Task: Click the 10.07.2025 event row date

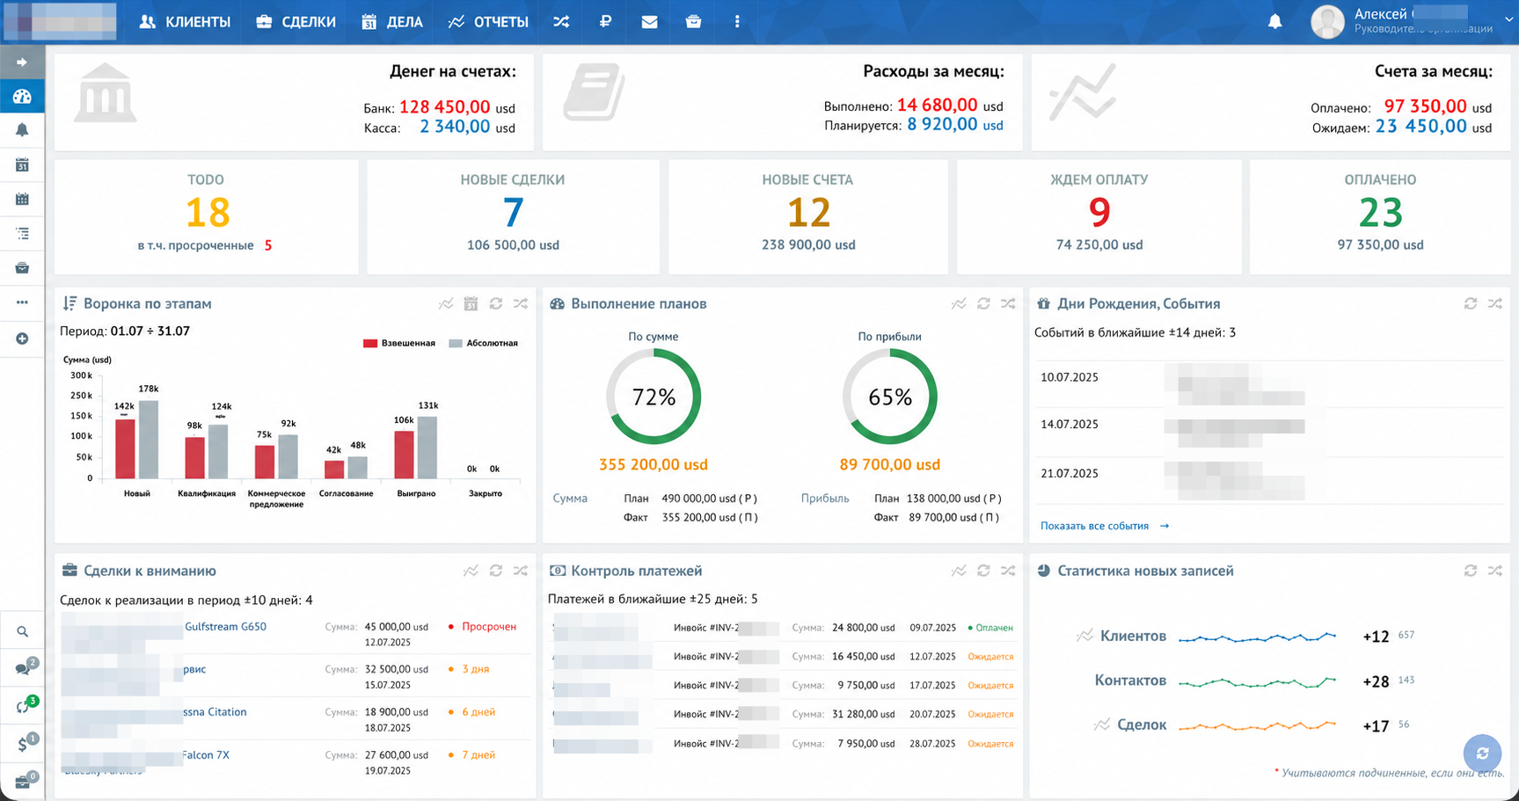Action: coord(1070,377)
